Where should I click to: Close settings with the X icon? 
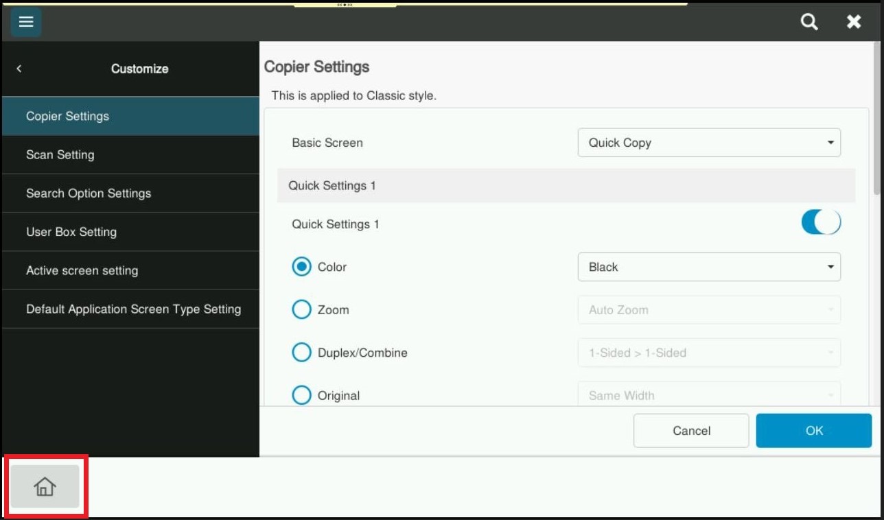pyautogui.click(x=854, y=22)
